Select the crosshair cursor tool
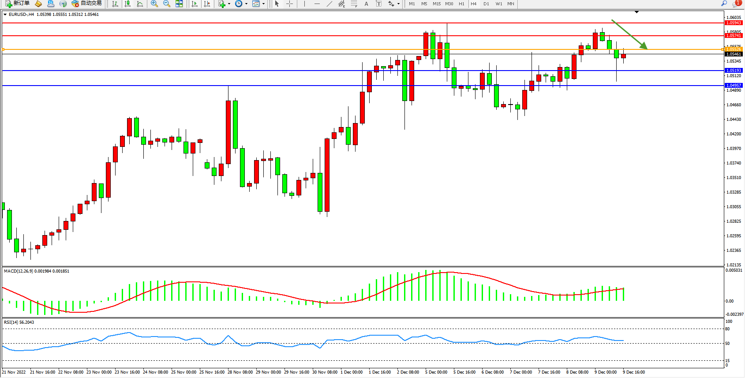This screenshot has height=378, width=745. pos(289,4)
